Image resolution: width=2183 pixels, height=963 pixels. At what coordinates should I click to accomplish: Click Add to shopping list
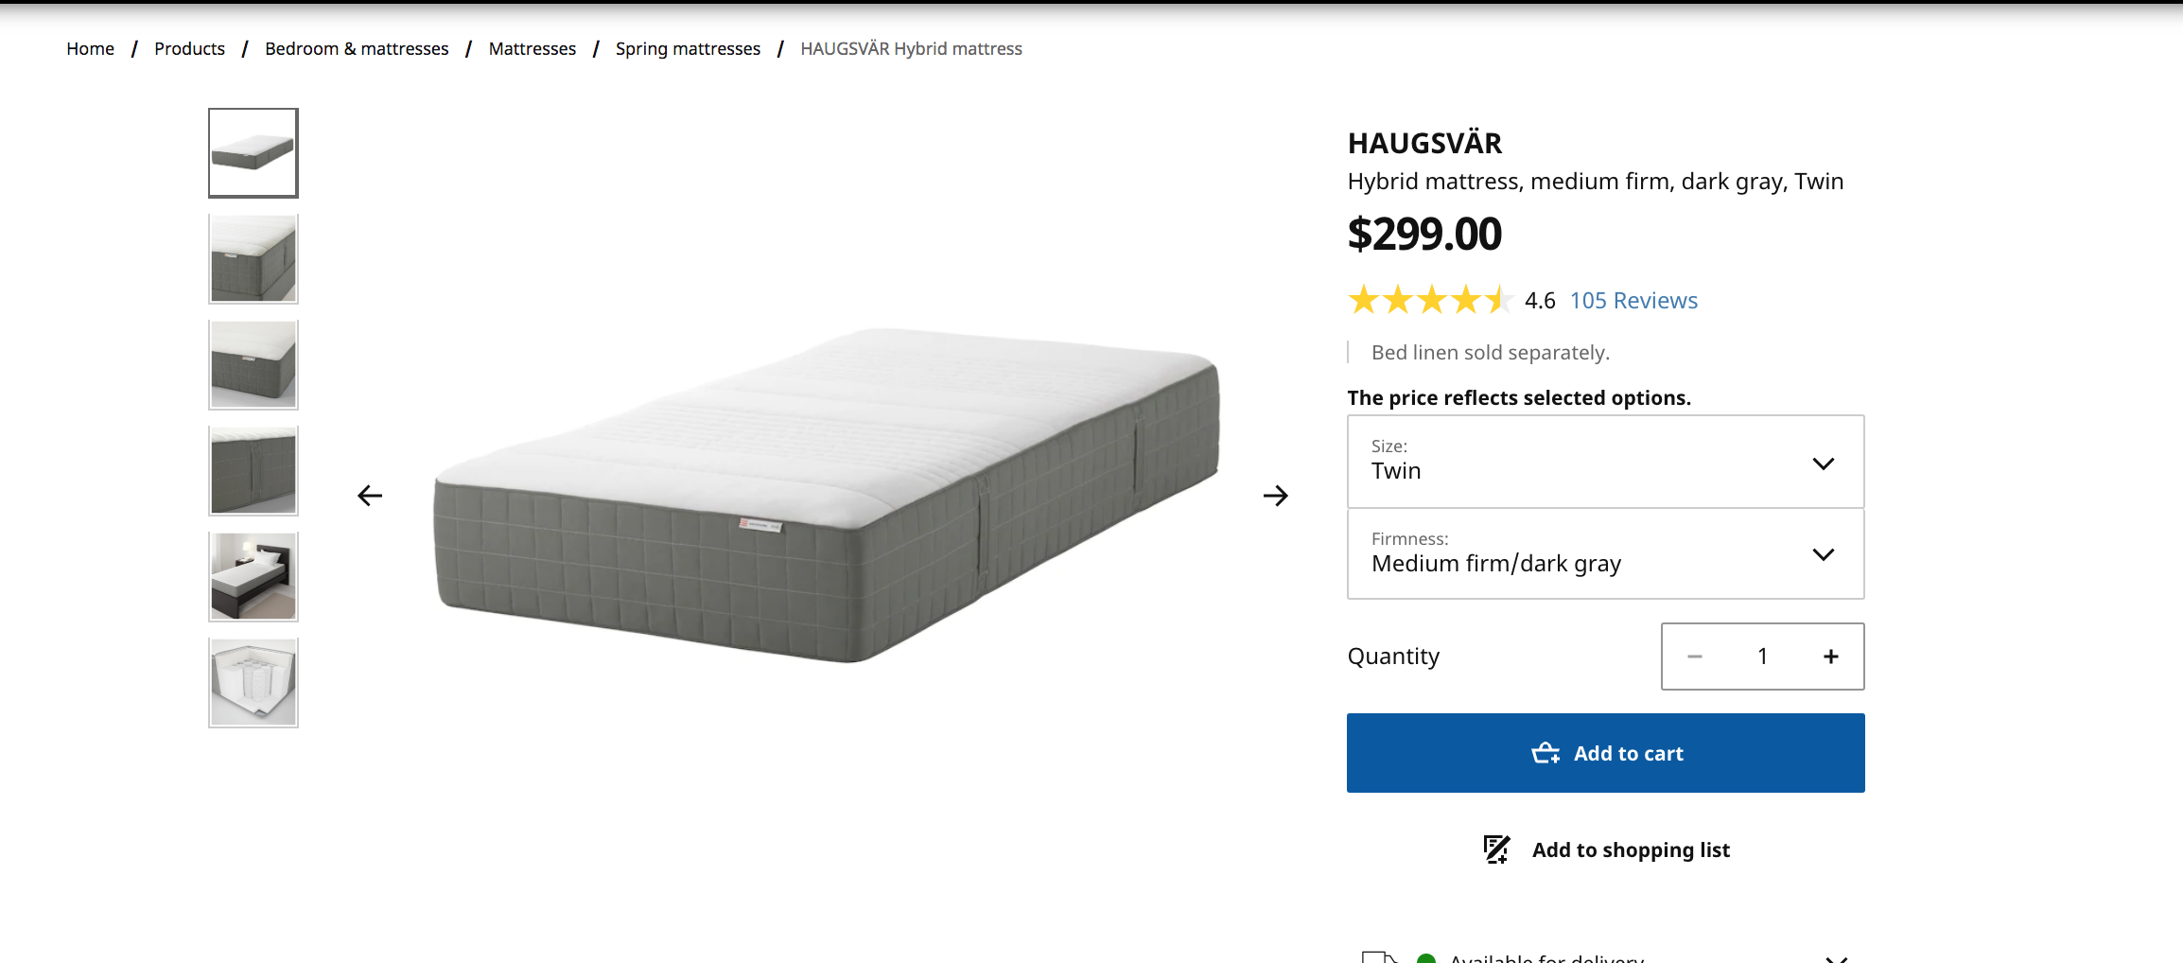(x=1631, y=849)
